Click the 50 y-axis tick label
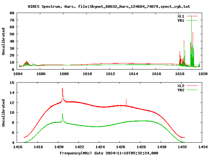209x156 pixels. (x=12, y=34)
